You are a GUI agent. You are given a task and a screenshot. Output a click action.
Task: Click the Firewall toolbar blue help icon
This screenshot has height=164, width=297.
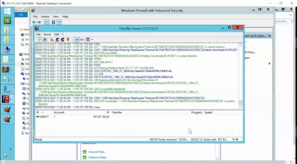coord(53,22)
